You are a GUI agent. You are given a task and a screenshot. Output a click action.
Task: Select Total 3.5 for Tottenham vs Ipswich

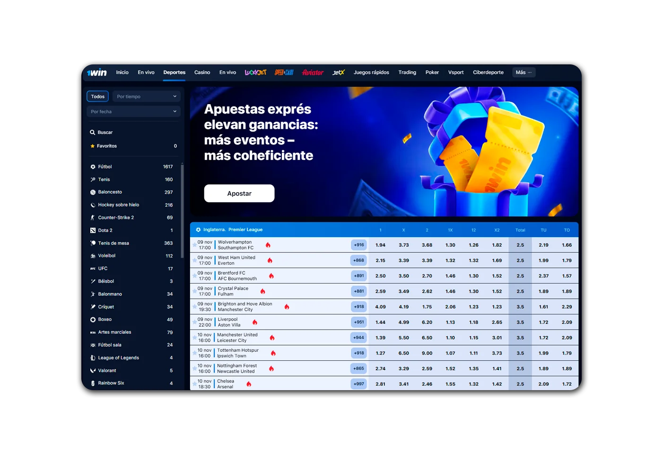pyautogui.click(x=520, y=353)
